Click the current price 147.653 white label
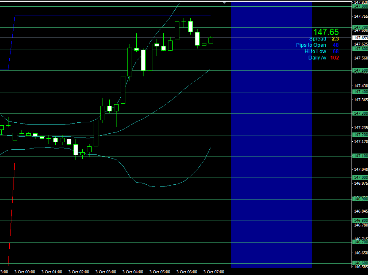 (x=360, y=38)
